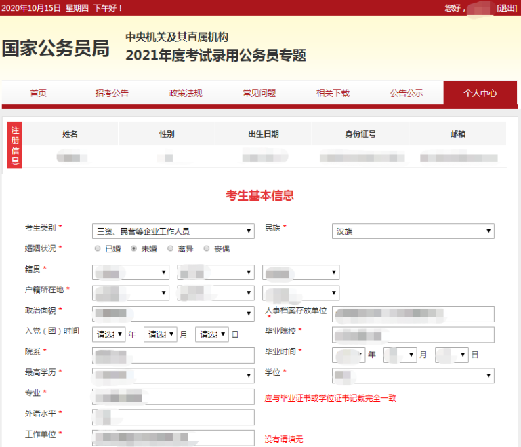Click the 国家公务员局 site title
Viewport: 521px width, 447px height.
click(x=56, y=49)
